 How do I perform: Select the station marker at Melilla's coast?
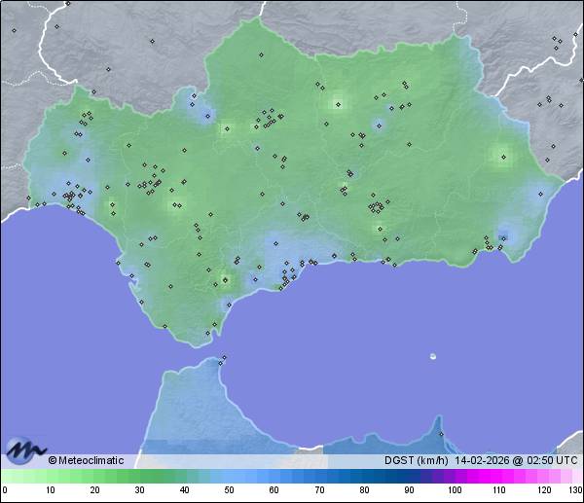pyautogui.click(x=440, y=434)
